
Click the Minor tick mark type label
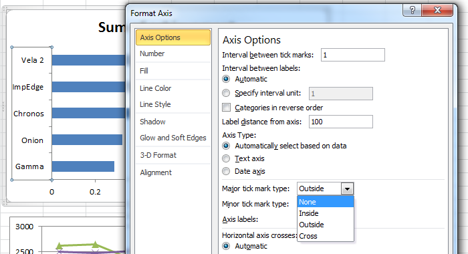click(x=255, y=204)
